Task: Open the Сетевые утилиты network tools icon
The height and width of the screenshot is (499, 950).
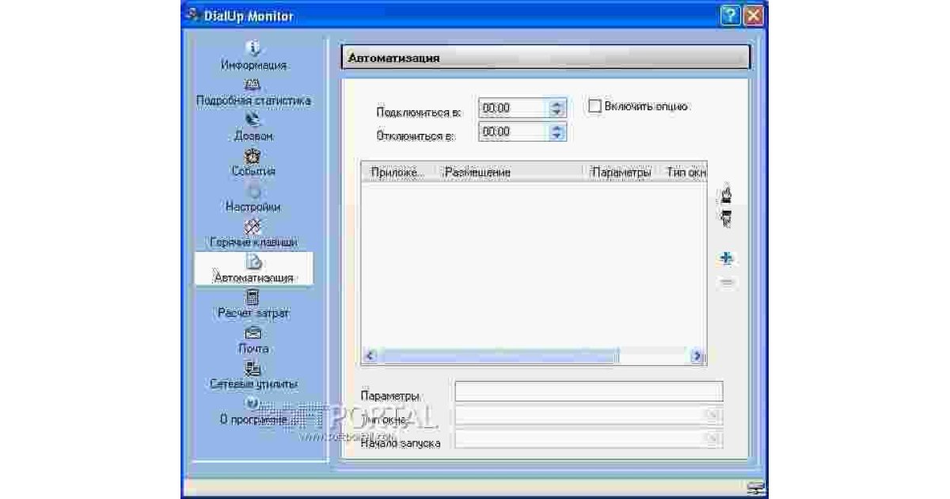Action: click(253, 369)
